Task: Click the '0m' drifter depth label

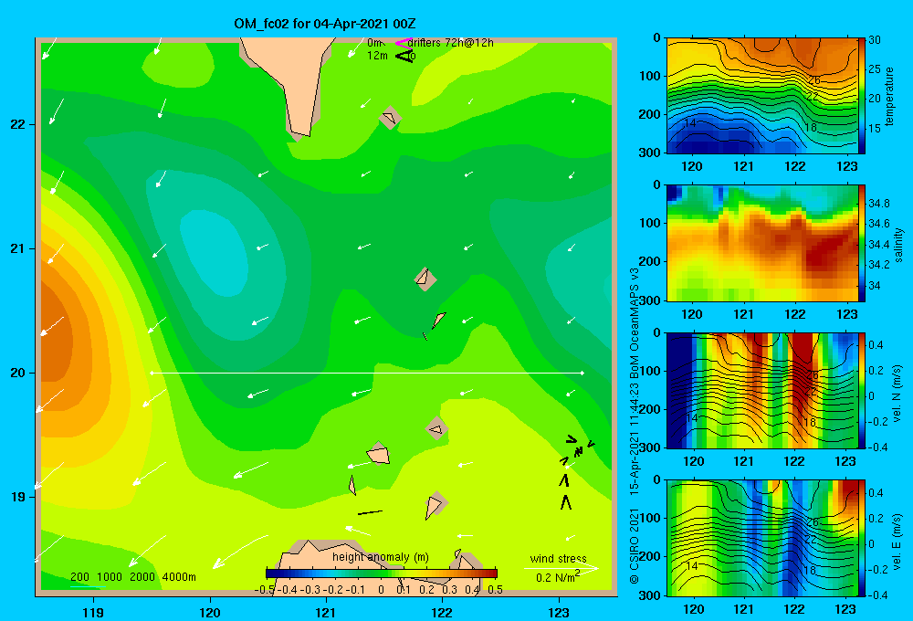Action: point(374,43)
